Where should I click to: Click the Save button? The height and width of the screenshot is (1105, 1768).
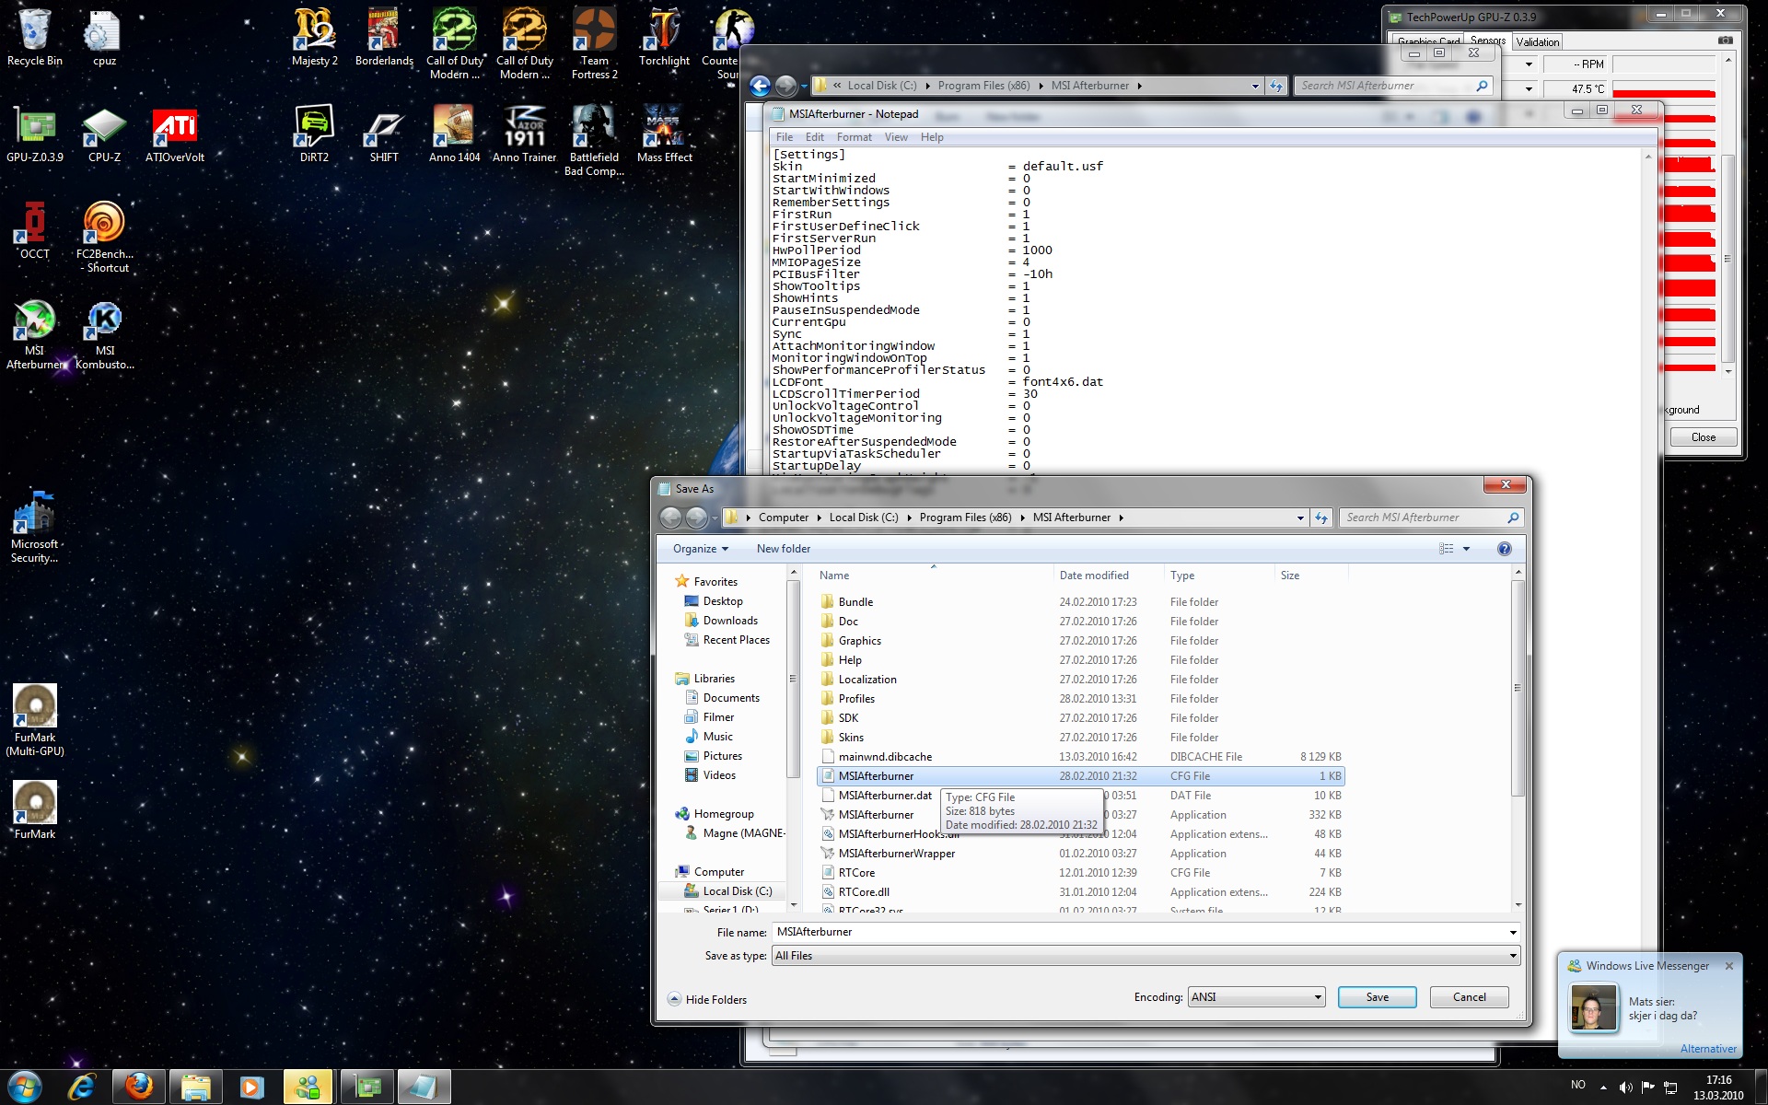click(1378, 997)
